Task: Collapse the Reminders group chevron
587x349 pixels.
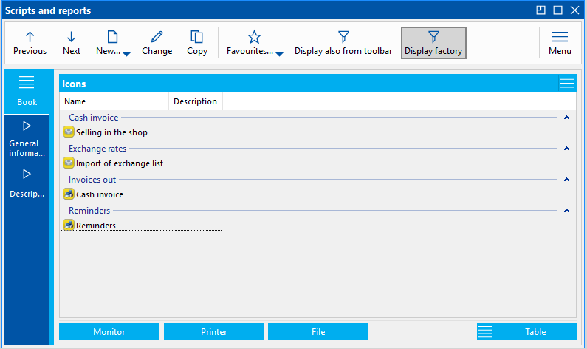Action: (x=566, y=211)
